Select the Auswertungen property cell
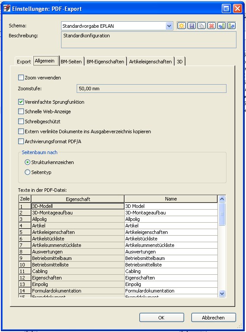The height and width of the screenshot is (332, 246). click(x=78, y=252)
